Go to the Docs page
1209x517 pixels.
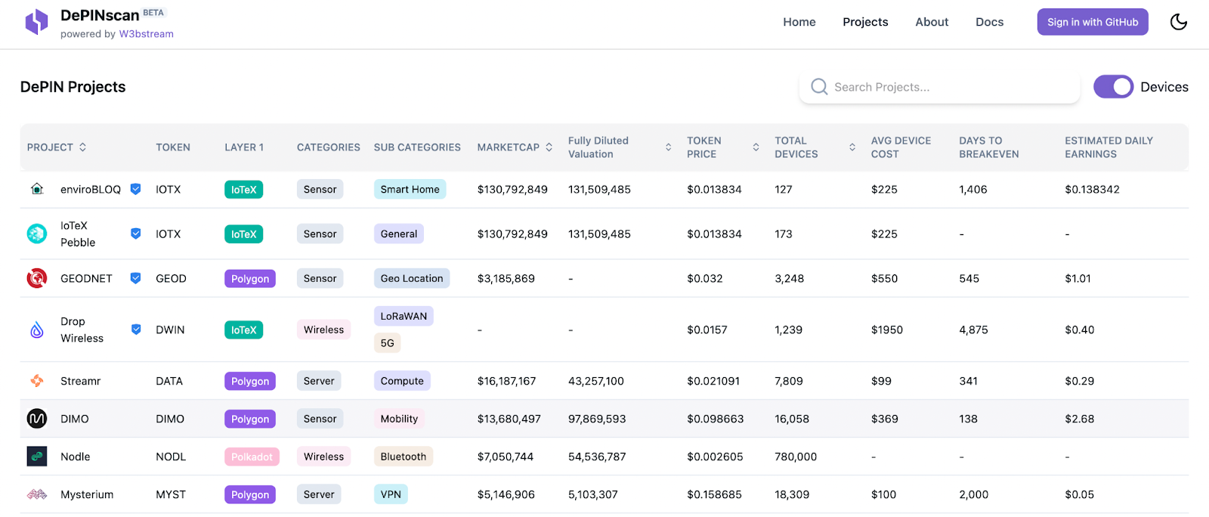(989, 22)
